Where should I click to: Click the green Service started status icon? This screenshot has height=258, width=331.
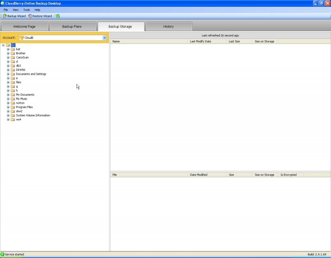coord(2,254)
